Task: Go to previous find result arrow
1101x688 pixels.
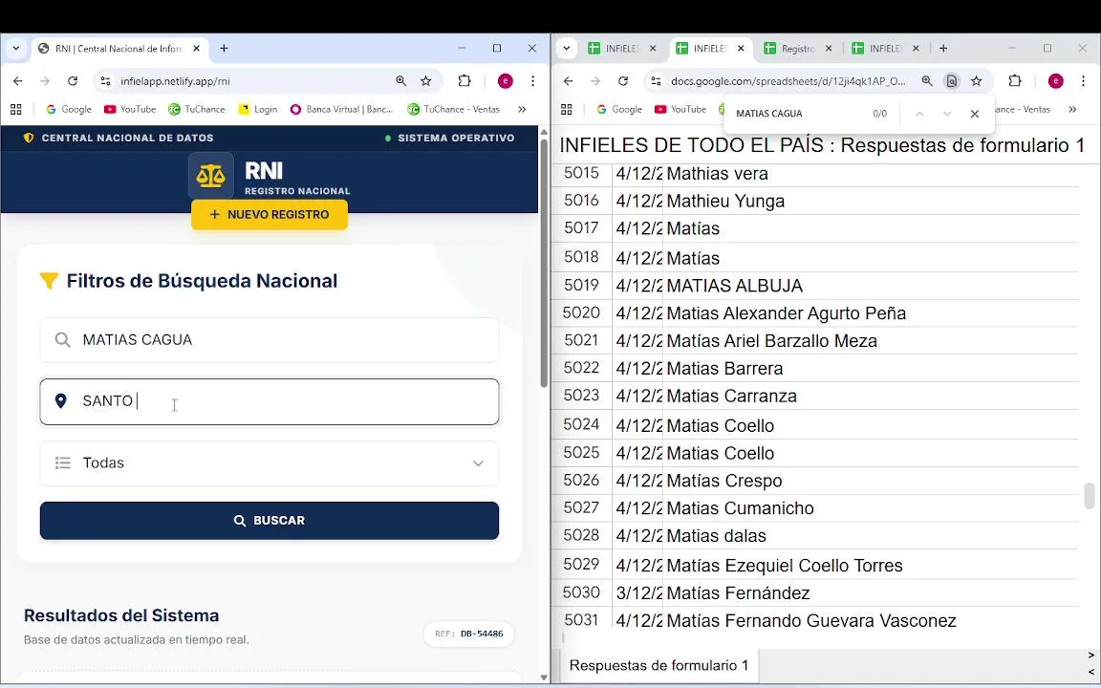Action: click(919, 114)
